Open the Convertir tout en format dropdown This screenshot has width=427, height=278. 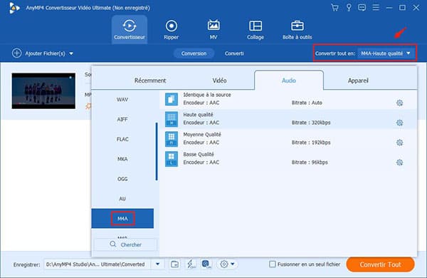click(386, 53)
